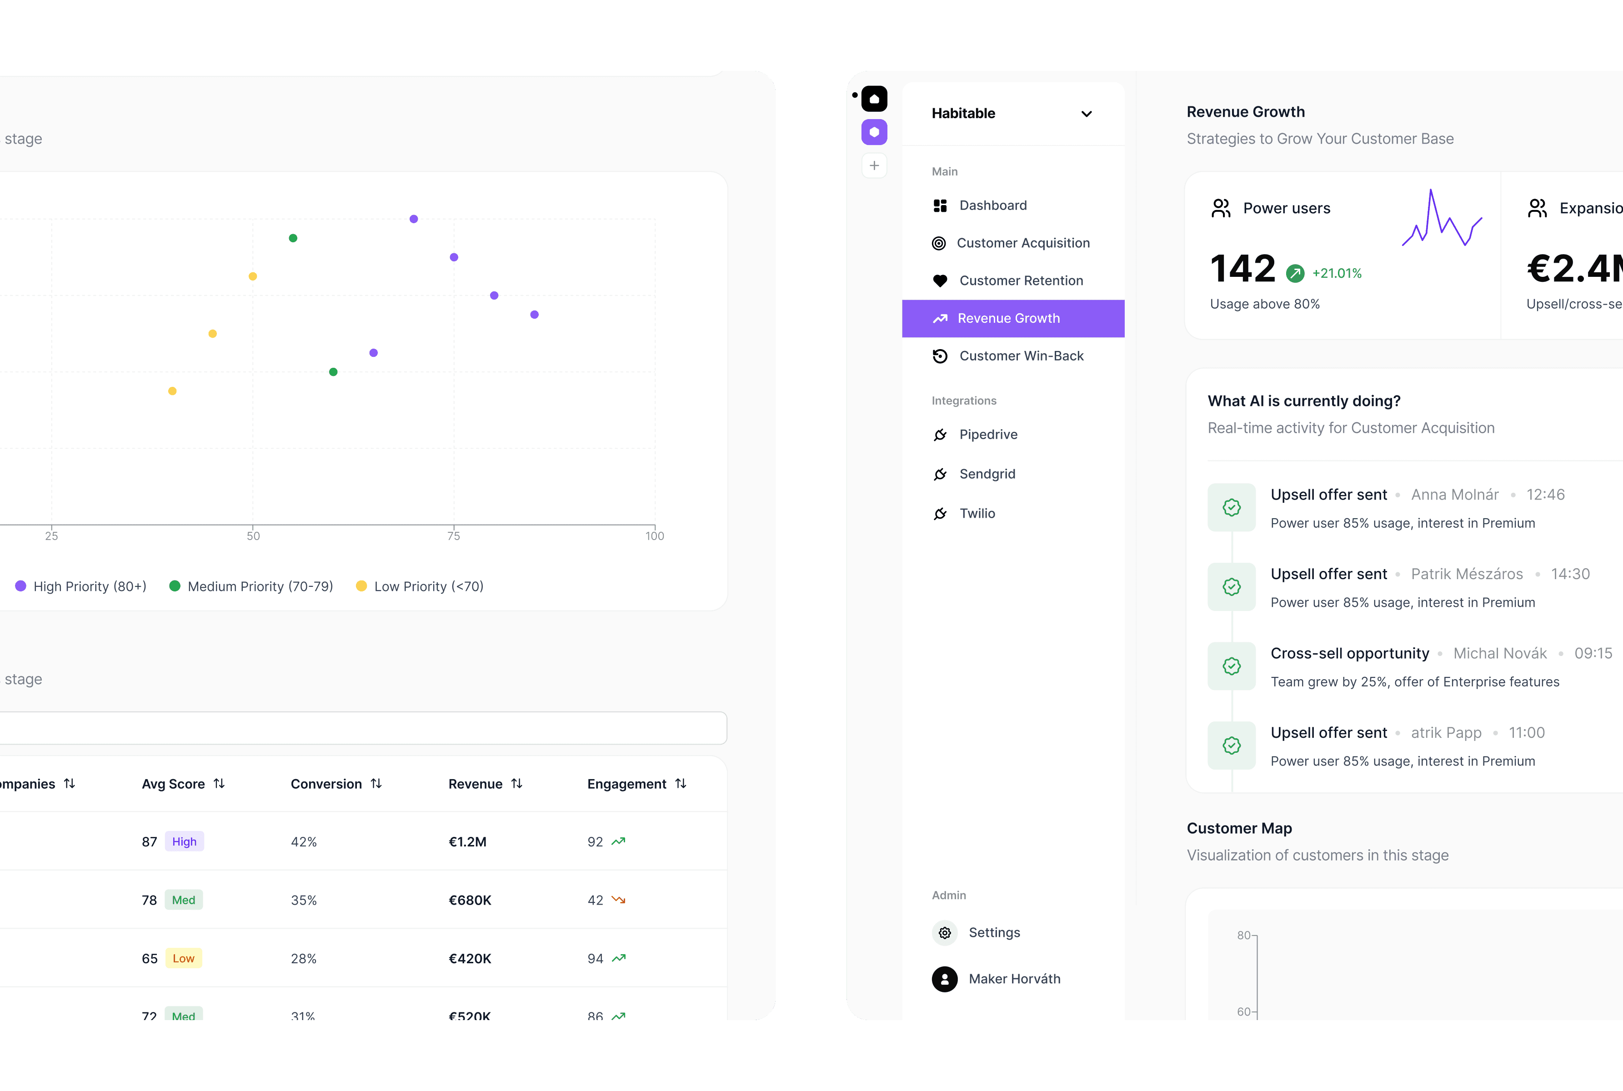
Task: Click the €1.2M revenue cell
Action: tap(467, 842)
